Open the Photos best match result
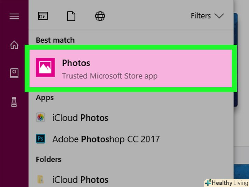The image size is (249, 187). 76,63
